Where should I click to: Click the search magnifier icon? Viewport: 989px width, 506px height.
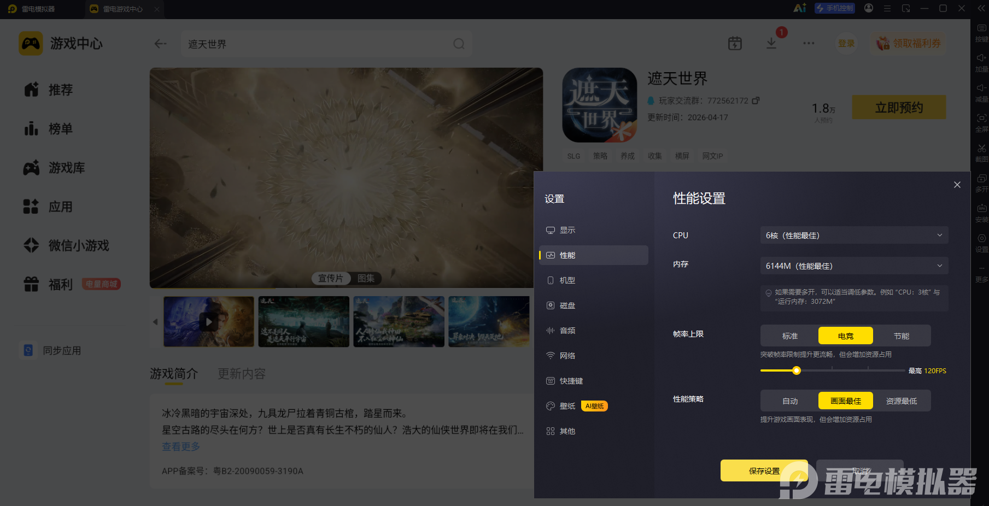point(459,44)
